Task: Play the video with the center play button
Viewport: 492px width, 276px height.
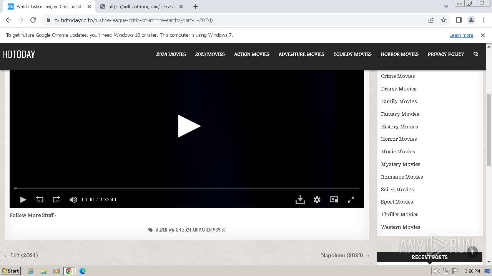Action: point(189,126)
